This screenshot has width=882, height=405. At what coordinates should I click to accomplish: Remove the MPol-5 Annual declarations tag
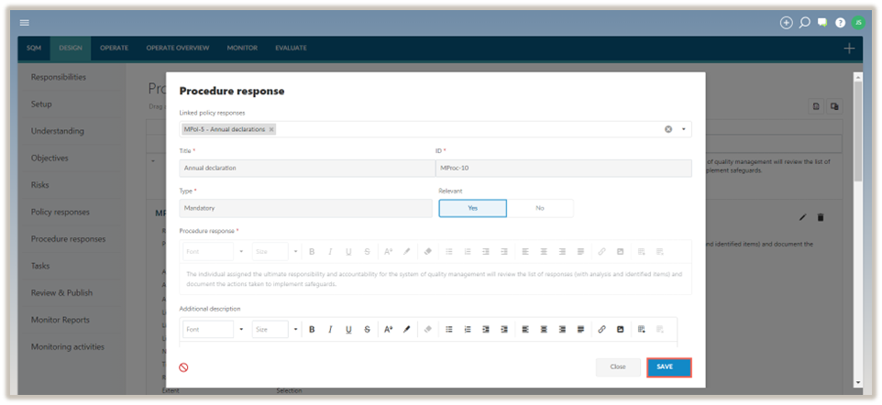click(271, 129)
